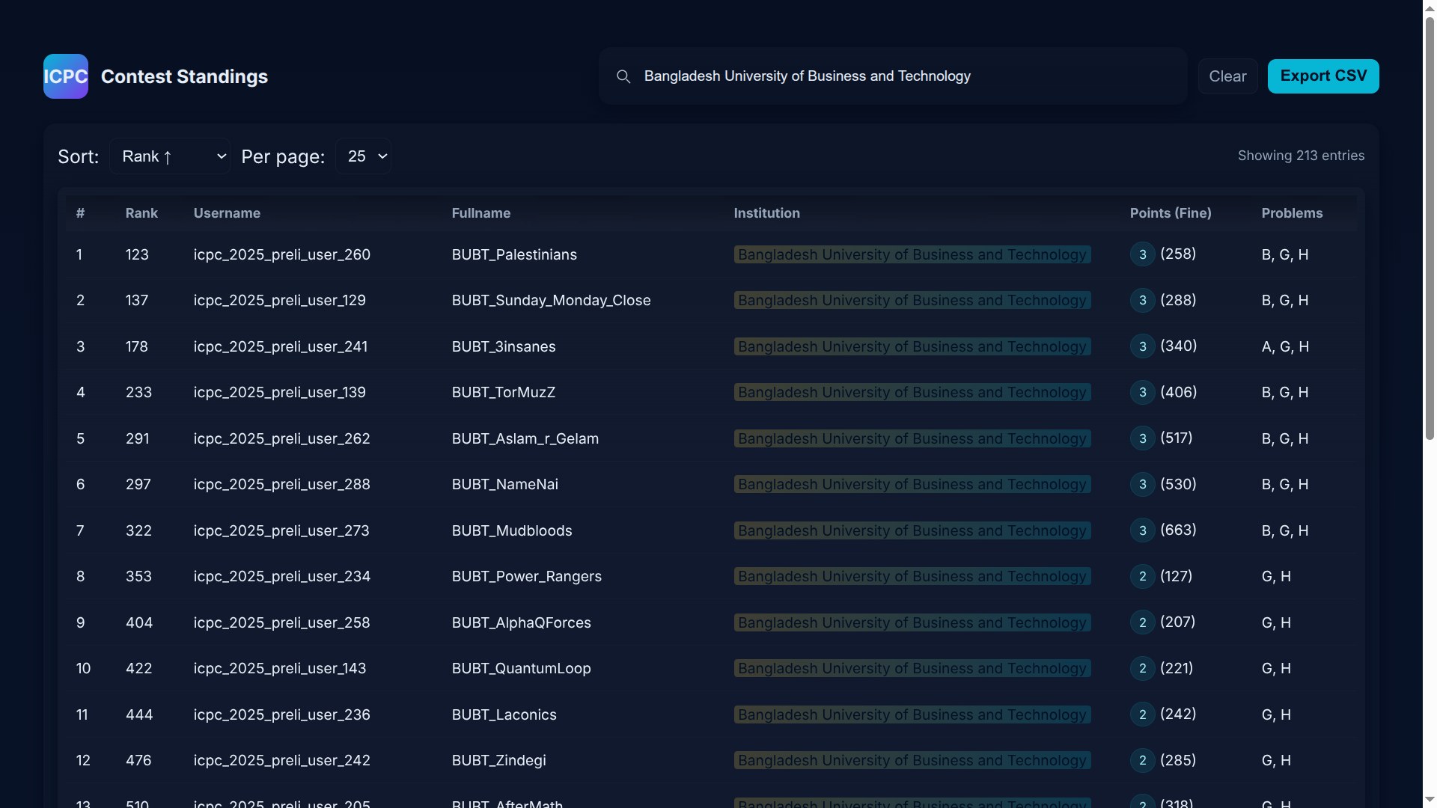Click username icpc_2025_preli_user_260
Image resolution: width=1437 pixels, height=808 pixels.
click(x=281, y=254)
